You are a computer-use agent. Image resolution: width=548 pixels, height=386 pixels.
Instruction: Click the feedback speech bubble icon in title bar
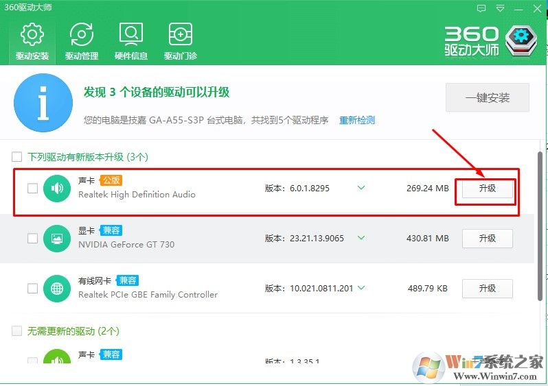point(481,8)
